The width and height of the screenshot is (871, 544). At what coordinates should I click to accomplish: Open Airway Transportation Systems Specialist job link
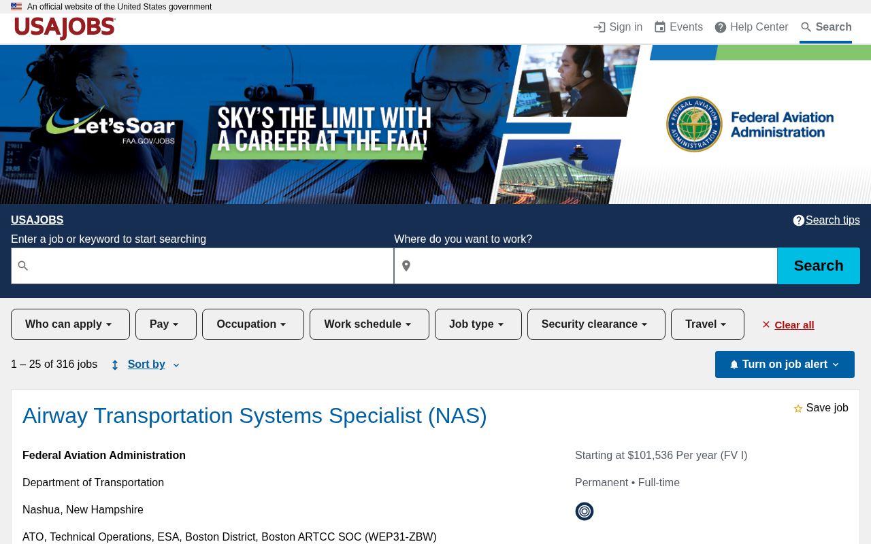point(254,415)
